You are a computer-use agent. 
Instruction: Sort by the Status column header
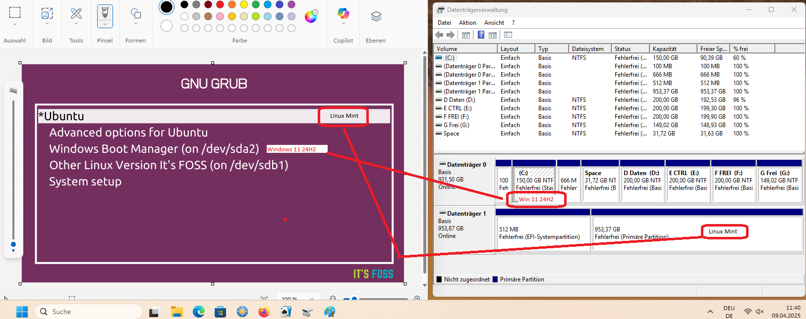(x=631, y=48)
